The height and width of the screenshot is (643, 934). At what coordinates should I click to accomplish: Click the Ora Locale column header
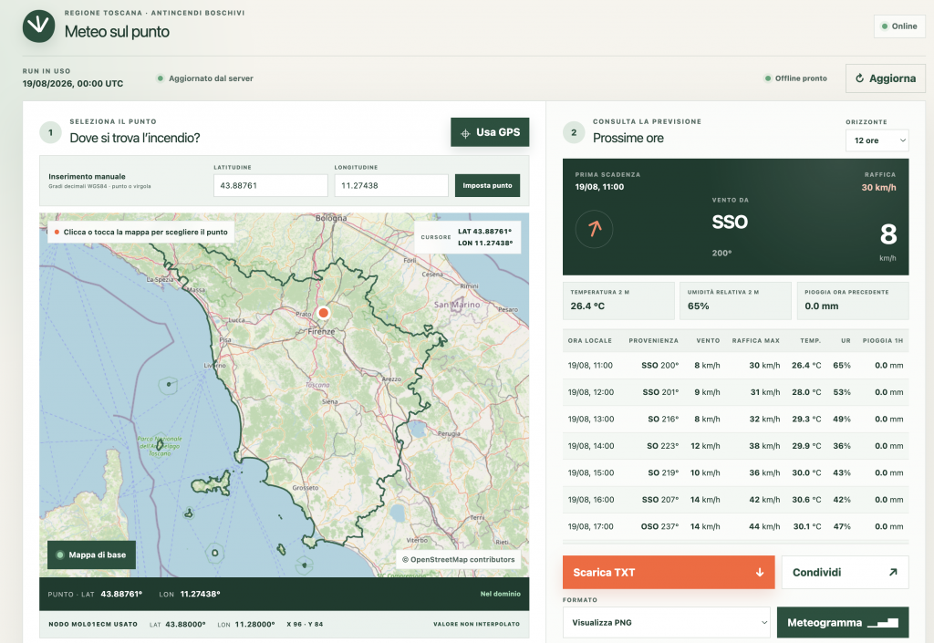590,340
